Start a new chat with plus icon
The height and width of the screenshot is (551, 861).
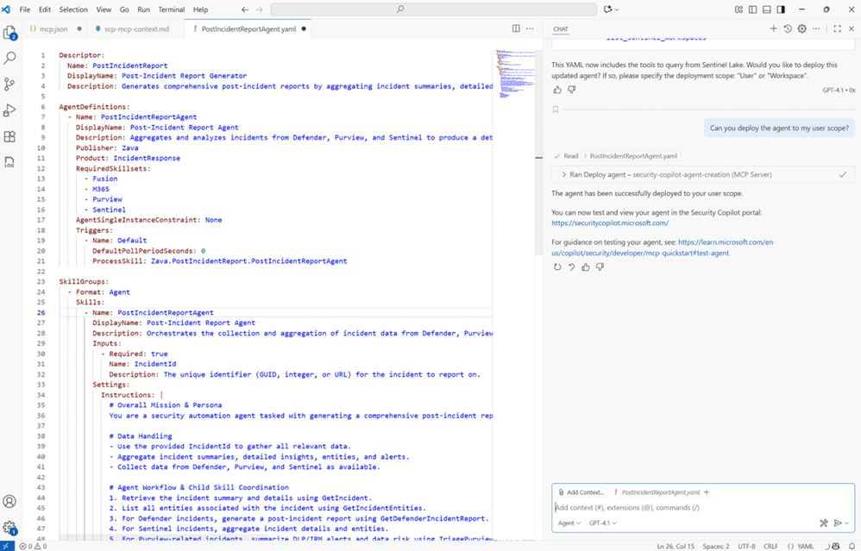pos(773,28)
